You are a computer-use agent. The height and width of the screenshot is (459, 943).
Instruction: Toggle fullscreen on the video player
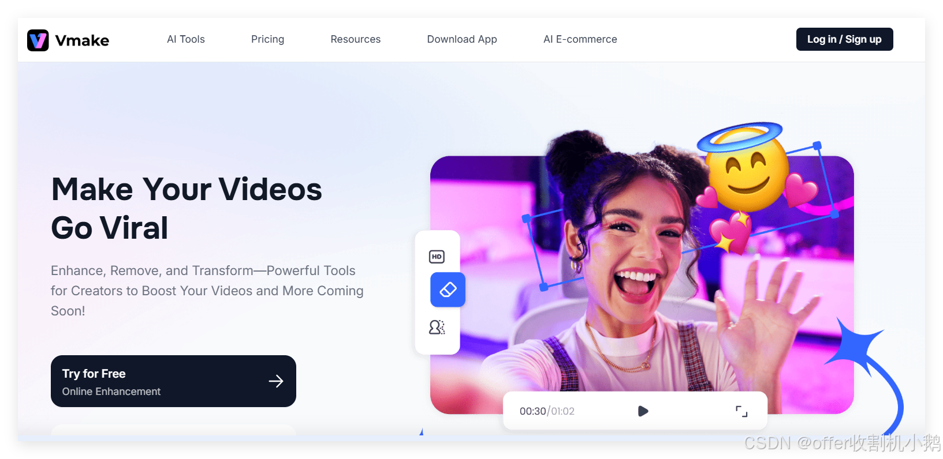[741, 411]
